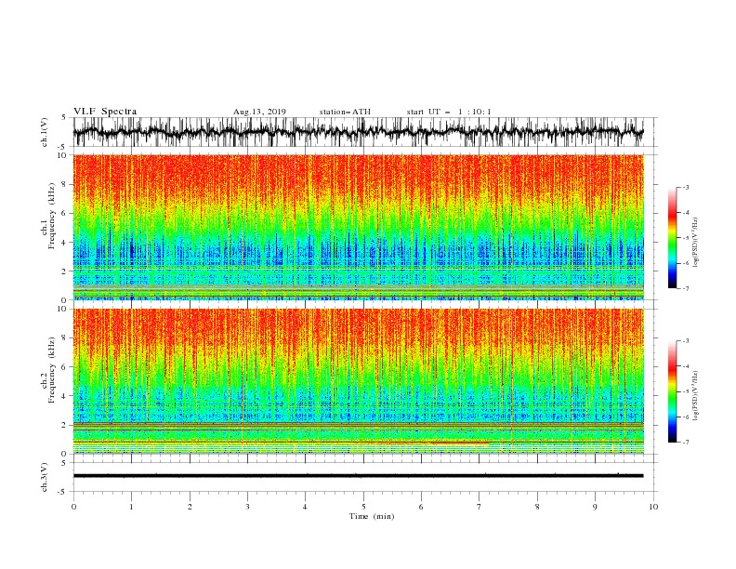
Task: Click the color bar beside the ch.1 spectrogram
Action: coord(672,238)
